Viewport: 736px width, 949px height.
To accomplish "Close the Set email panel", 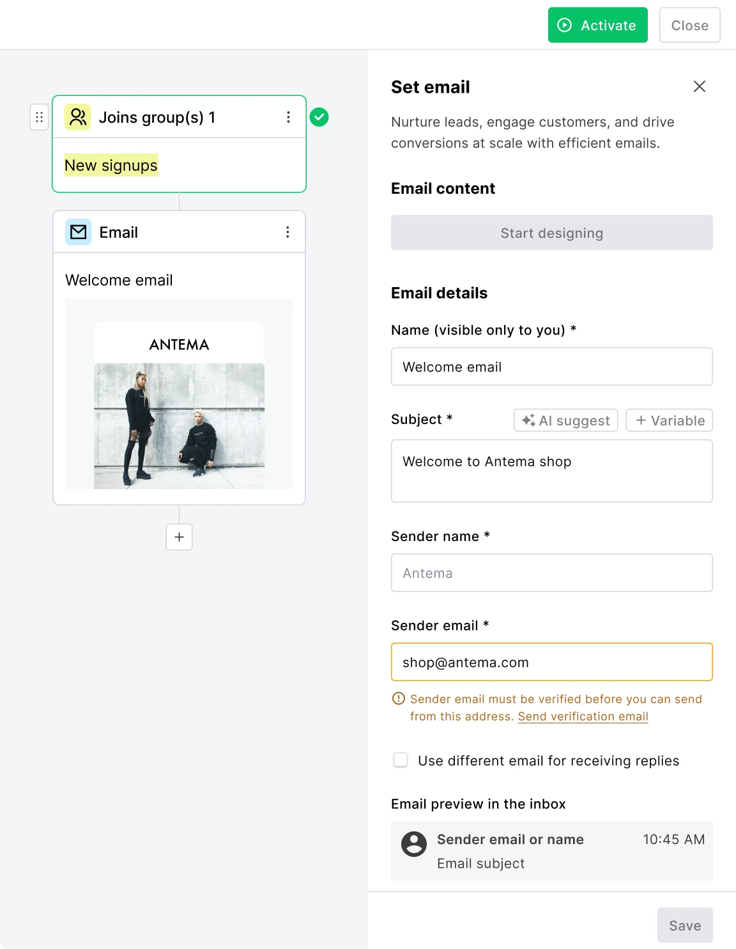I will point(700,86).
